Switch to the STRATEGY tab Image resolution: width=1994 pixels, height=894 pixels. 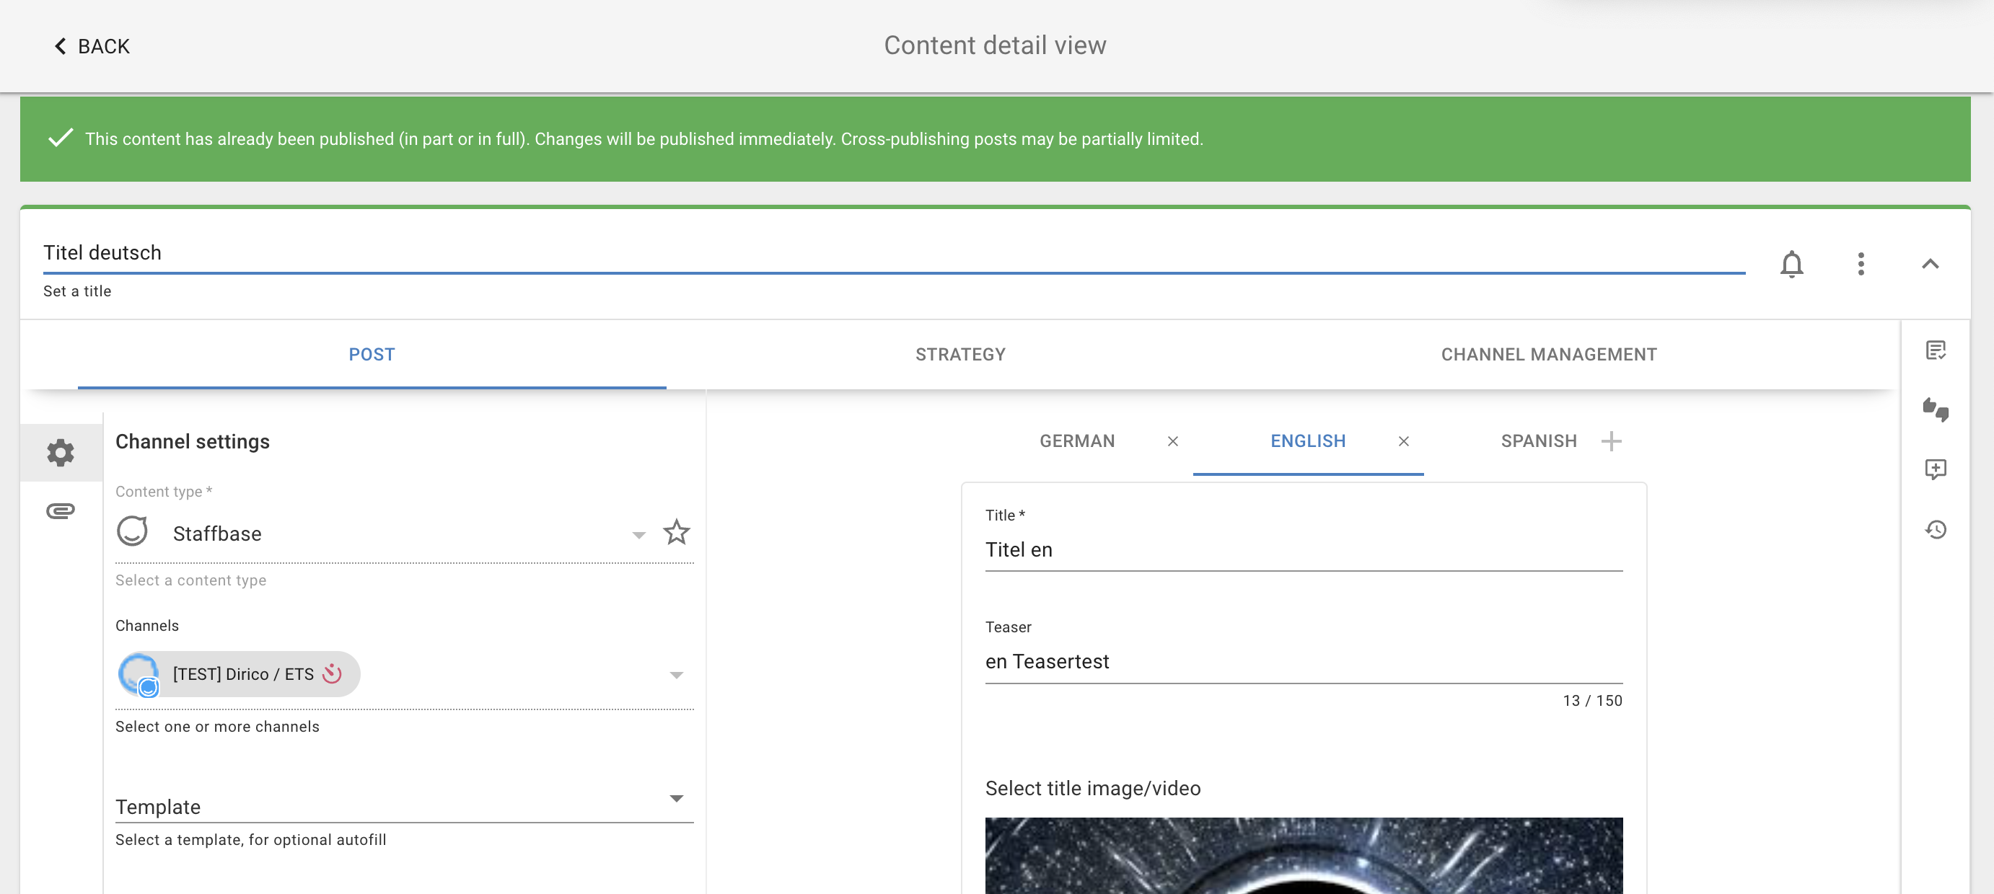(x=959, y=354)
